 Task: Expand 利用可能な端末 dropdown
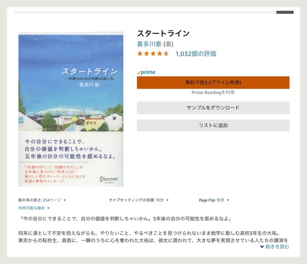click(x=34, y=208)
